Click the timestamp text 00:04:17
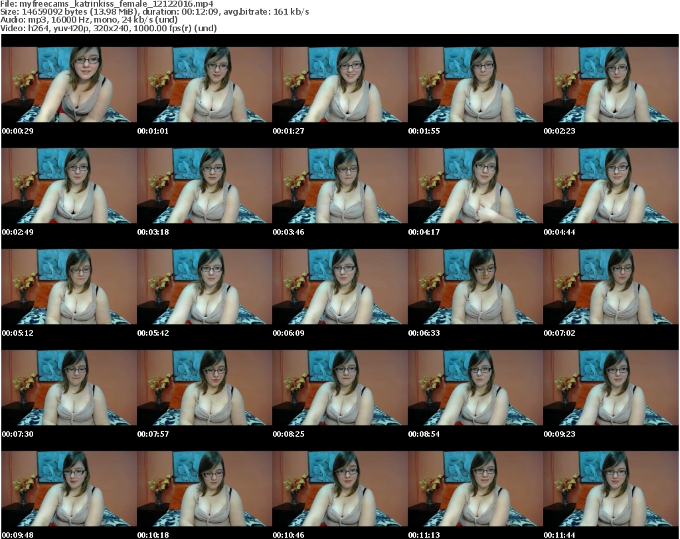The image size is (680, 539). tap(424, 232)
